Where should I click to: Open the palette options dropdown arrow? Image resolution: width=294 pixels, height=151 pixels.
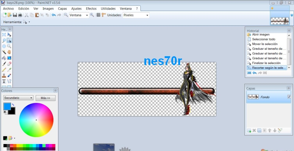coord(15,139)
